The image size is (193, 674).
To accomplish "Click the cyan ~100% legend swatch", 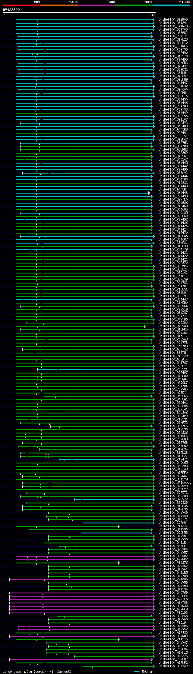I will point(171,5).
